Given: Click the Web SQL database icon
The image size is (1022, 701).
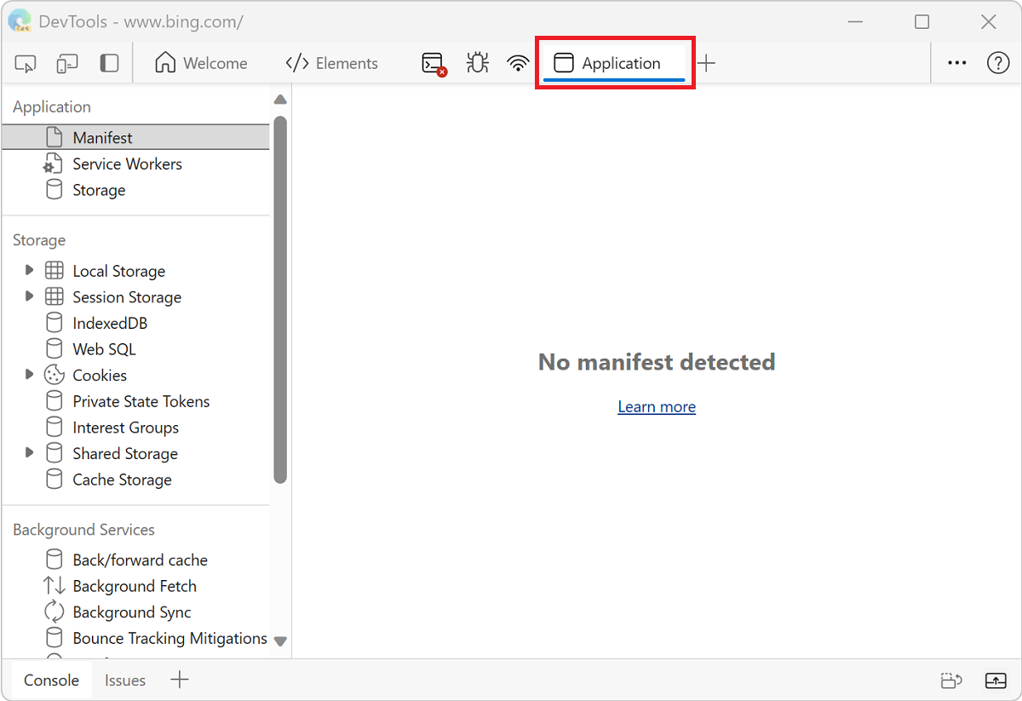Looking at the screenshot, I should [54, 349].
